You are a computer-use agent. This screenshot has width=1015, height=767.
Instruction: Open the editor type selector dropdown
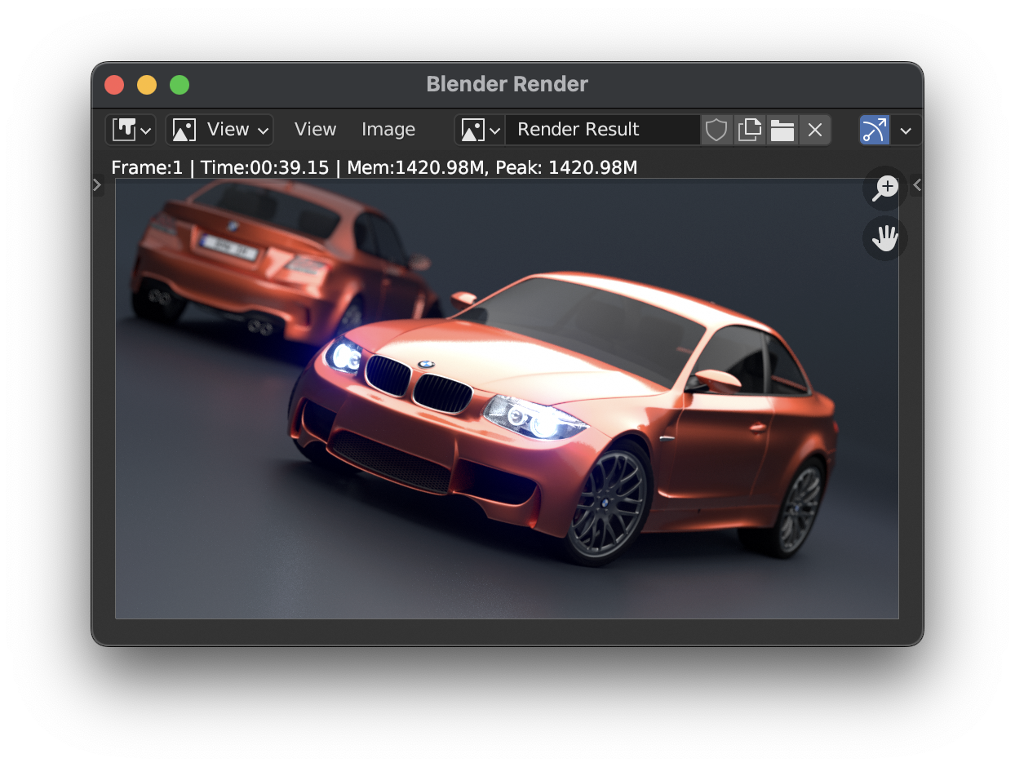pyautogui.click(x=131, y=130)
